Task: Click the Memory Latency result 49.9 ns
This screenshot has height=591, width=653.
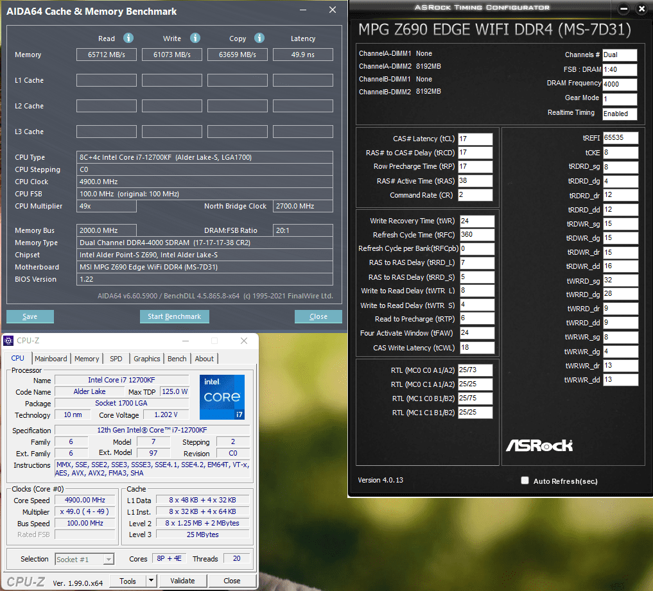Action: (x=303, y=55)
